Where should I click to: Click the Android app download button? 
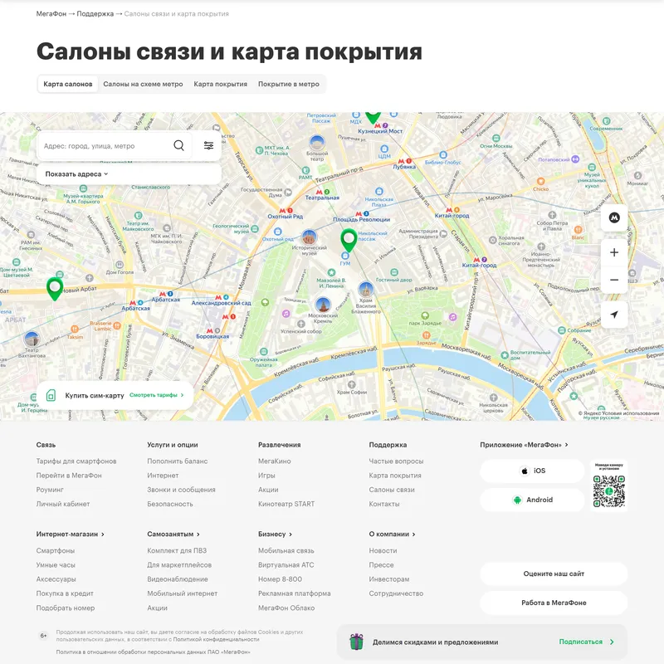pyautogui.click(x=531, y=500)
